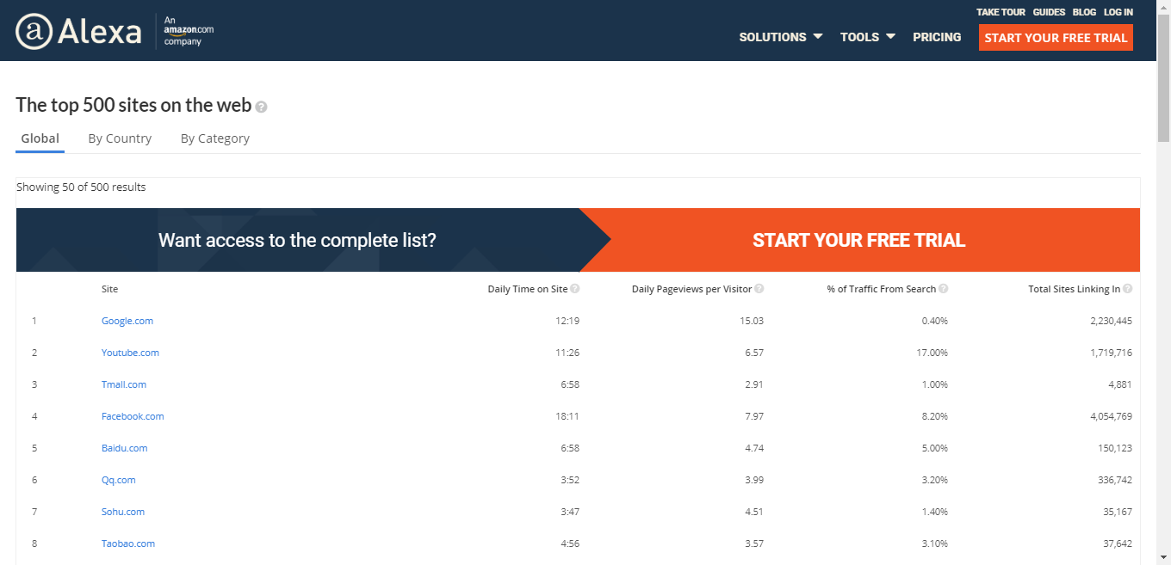
Task: Open the Guides link
Action: 1049,12
